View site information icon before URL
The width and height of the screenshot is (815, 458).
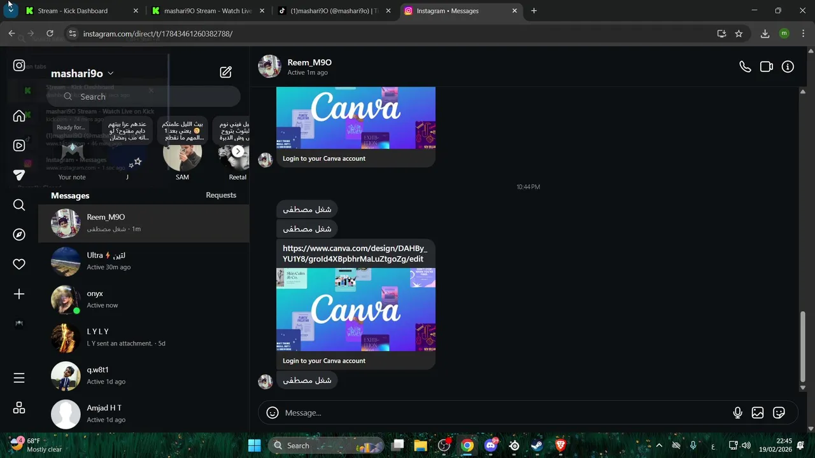click(72, 34)
